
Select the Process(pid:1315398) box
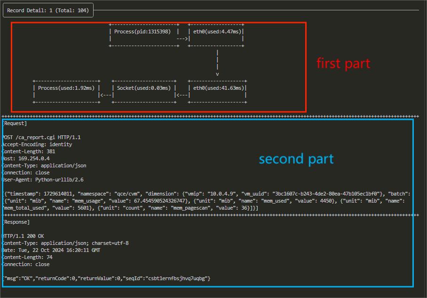[x=143, y=31]
